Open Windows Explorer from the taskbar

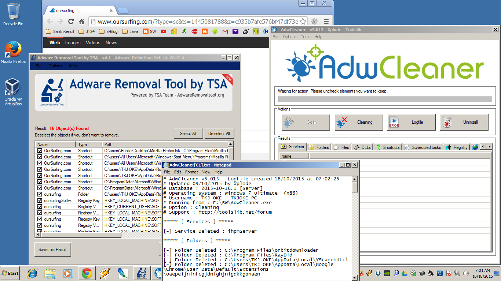click(x=50, y=273)
